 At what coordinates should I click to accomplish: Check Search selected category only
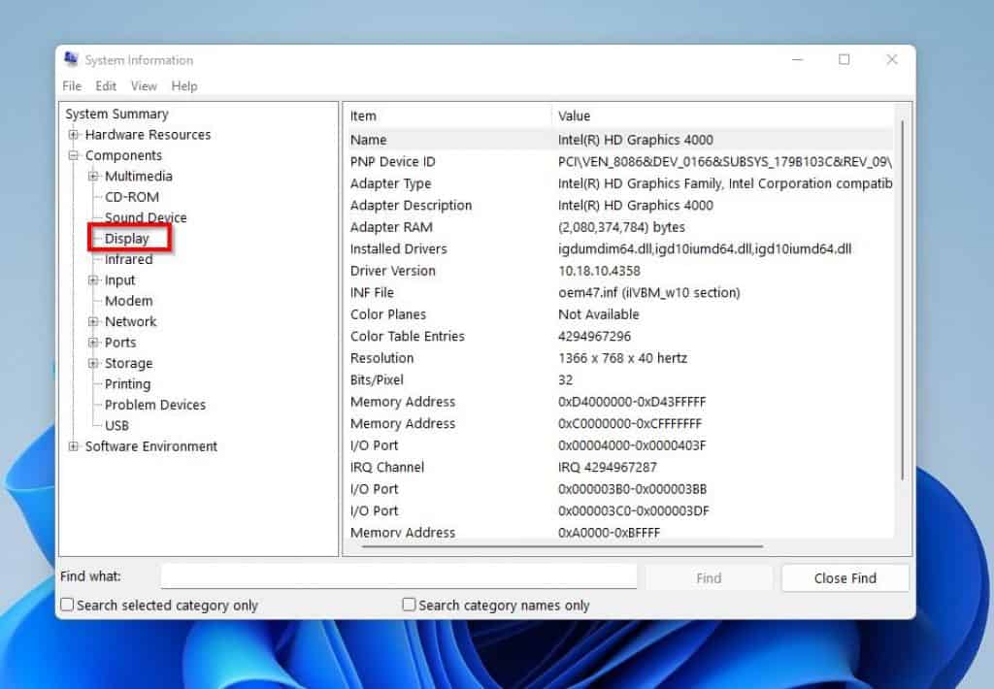tap(67, 605)
